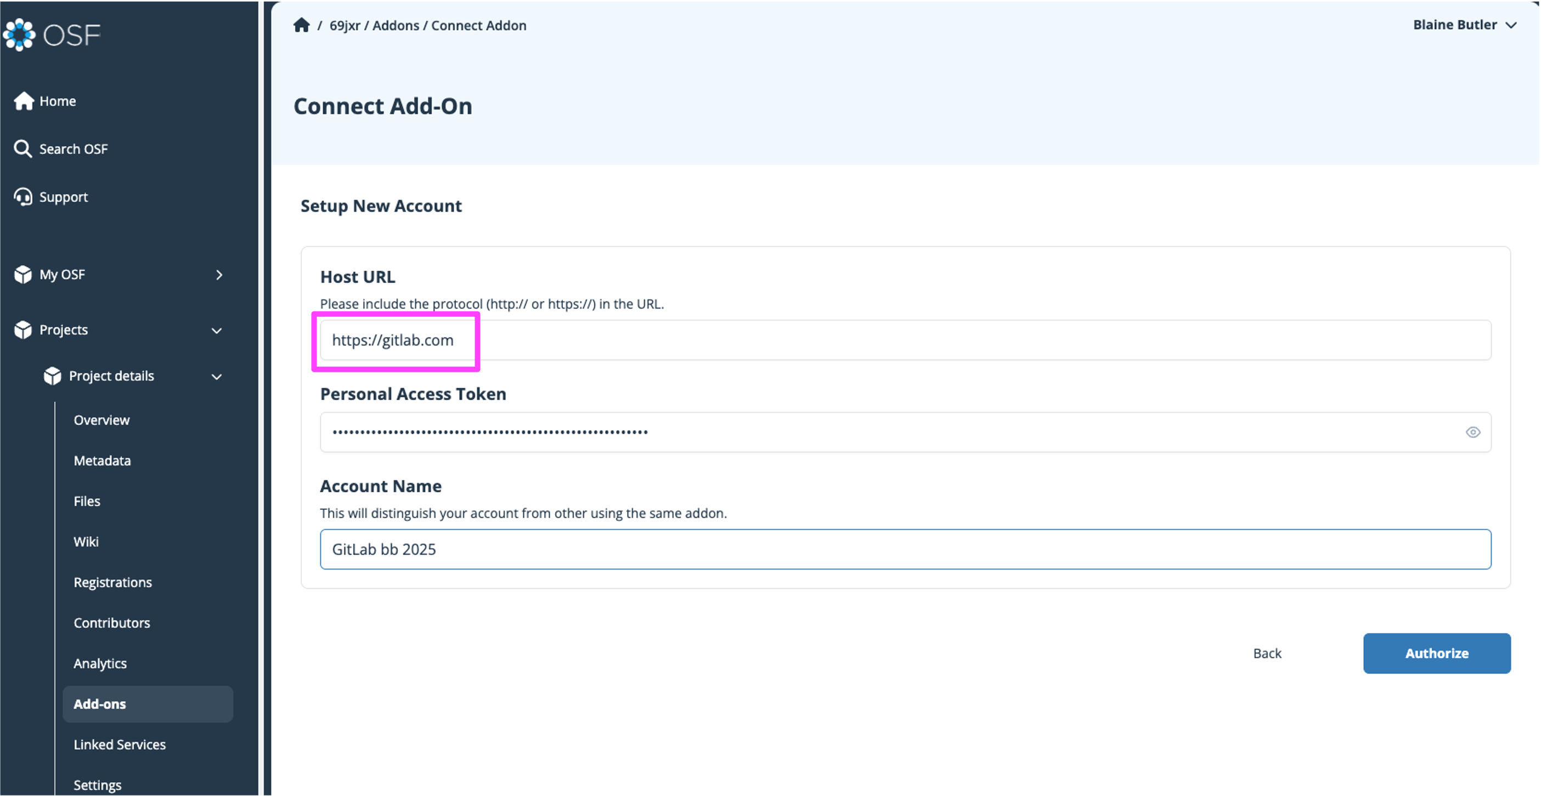Click the Back button
Screen dimensions: 1541x796
(x=1267, y=653)
